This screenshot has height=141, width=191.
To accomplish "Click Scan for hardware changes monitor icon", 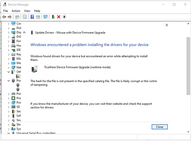I will [x=45, y=17].
